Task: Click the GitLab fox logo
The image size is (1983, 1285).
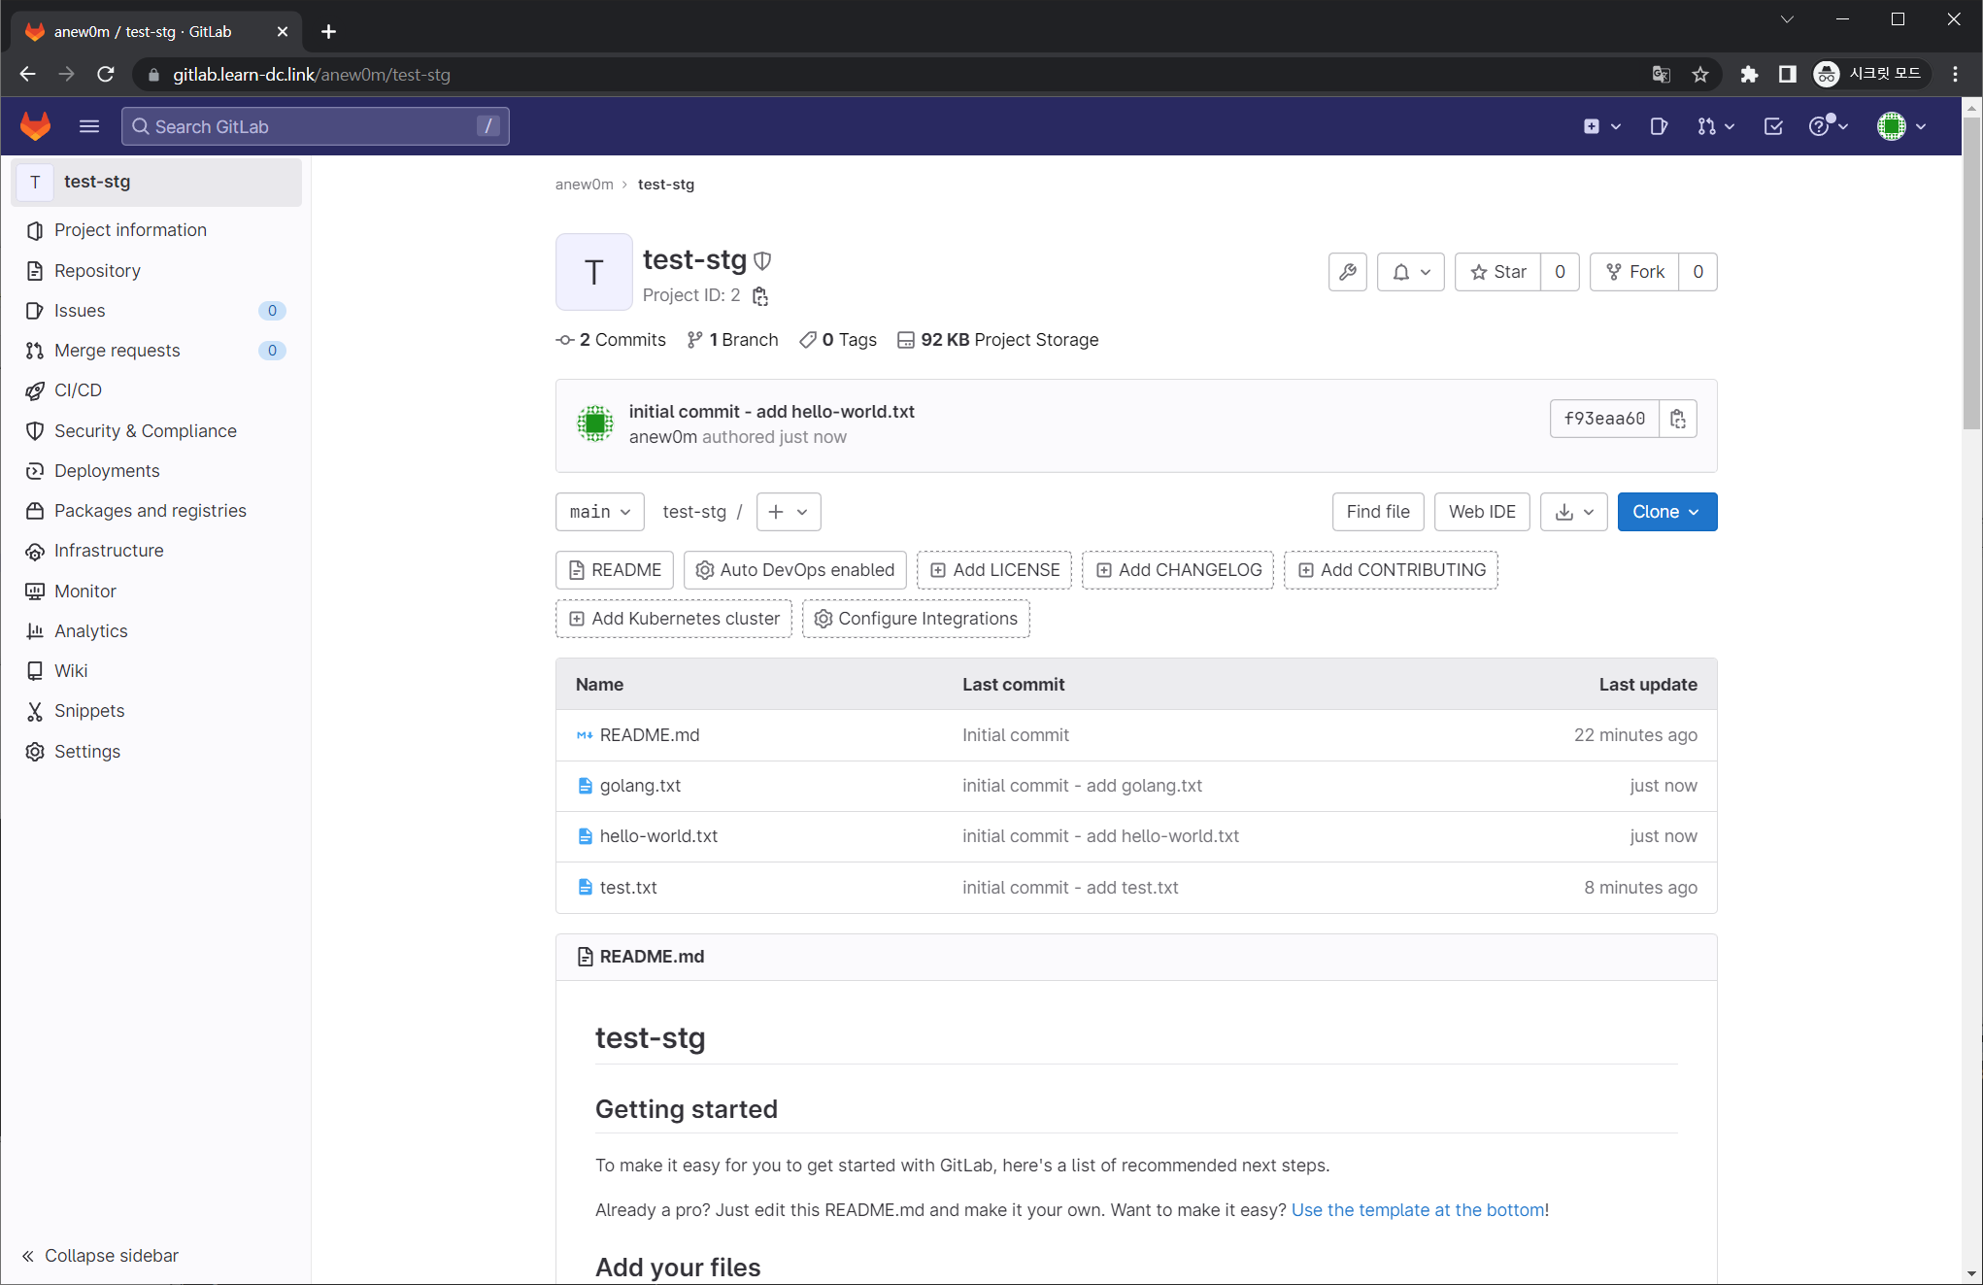Action: click(36, 126)
